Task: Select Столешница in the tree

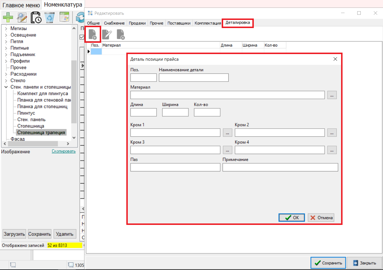Action: click(31, 126)
